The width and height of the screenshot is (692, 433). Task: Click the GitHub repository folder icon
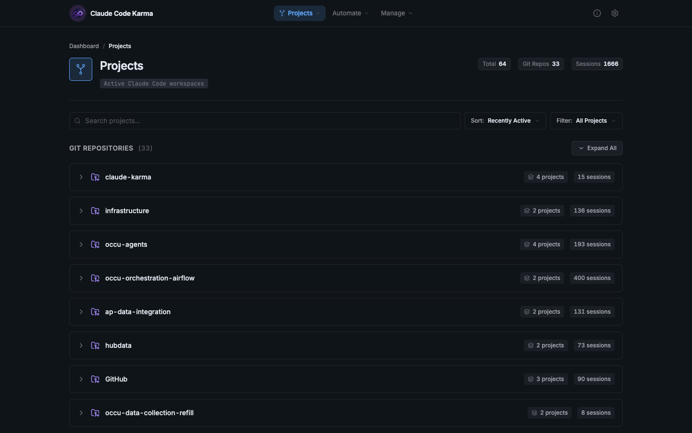point(95,379)
